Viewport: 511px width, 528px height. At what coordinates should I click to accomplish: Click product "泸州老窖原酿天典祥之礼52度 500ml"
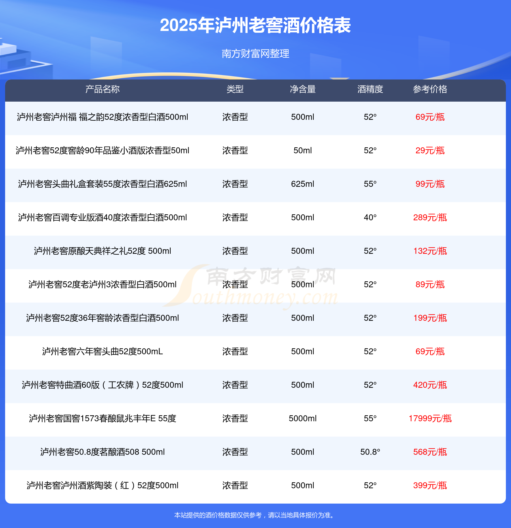(102, 251)
